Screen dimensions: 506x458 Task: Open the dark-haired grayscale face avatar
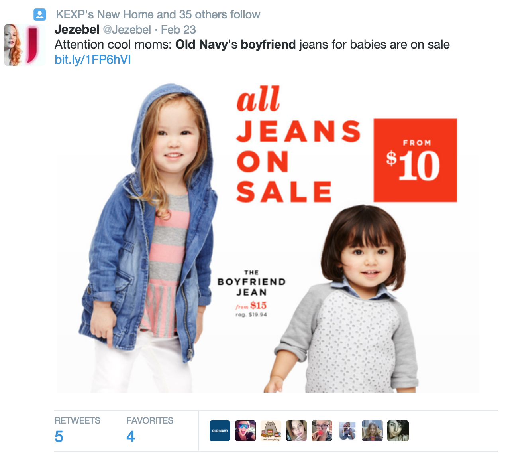click(x=398, y=431)
